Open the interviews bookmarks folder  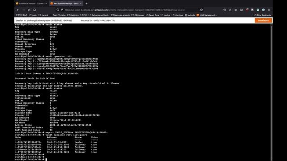pos(178,15)
